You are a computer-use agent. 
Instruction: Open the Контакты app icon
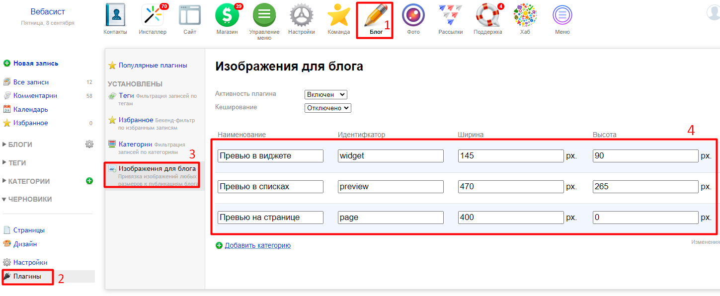pos(115,16)
